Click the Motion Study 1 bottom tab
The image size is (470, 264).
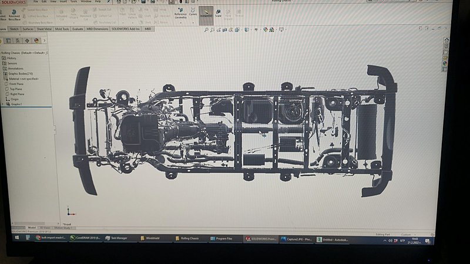pos(62,227)
